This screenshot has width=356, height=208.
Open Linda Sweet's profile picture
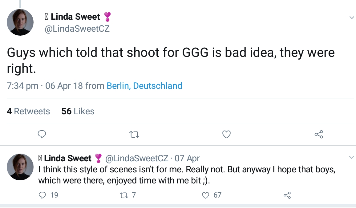click(20, 22)
